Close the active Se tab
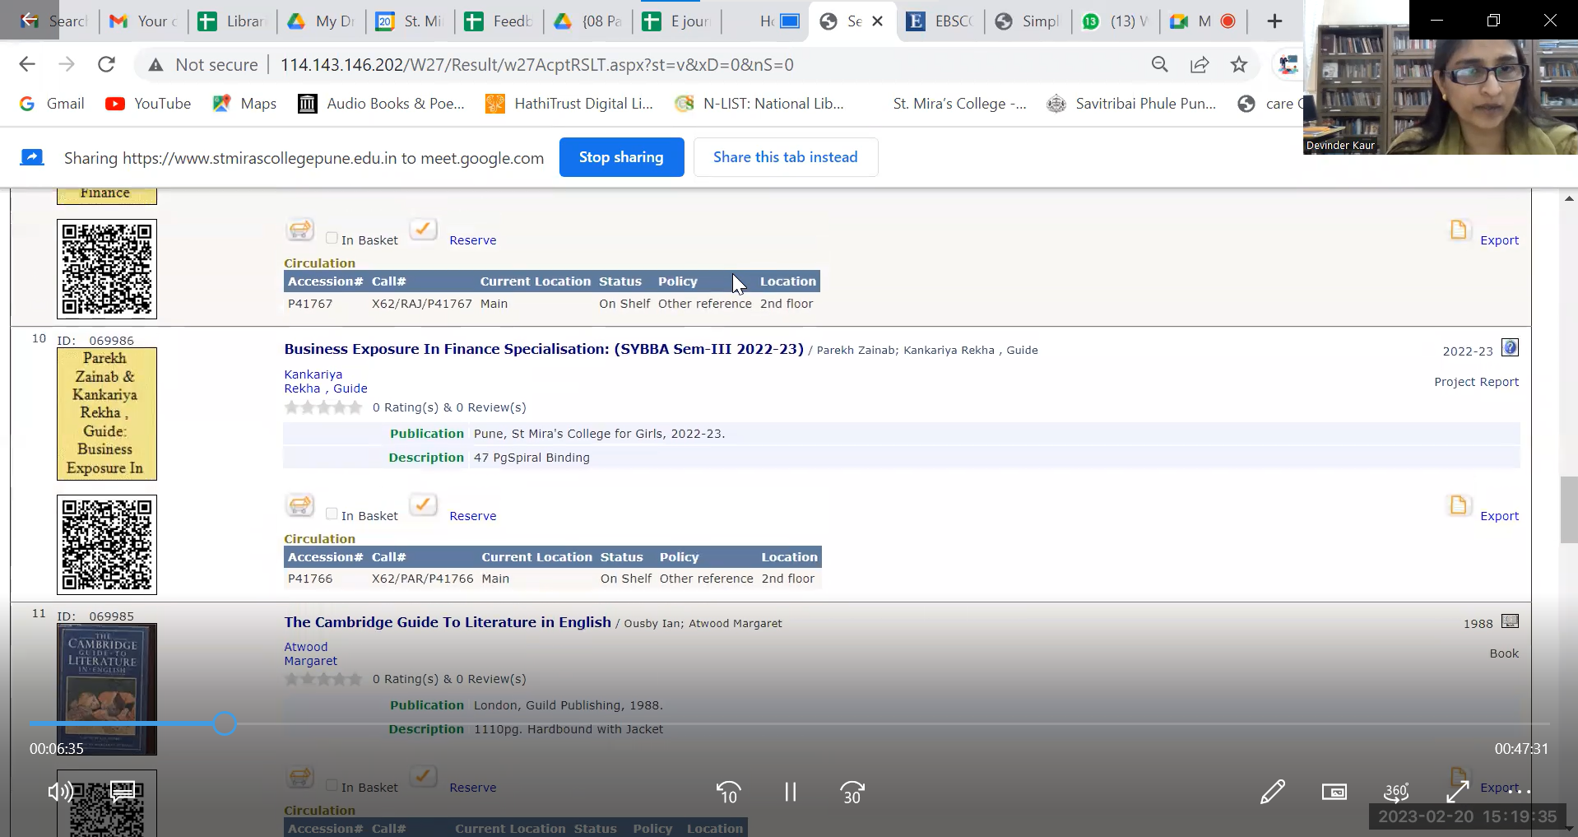1578x837 pixels. (878, 21)
